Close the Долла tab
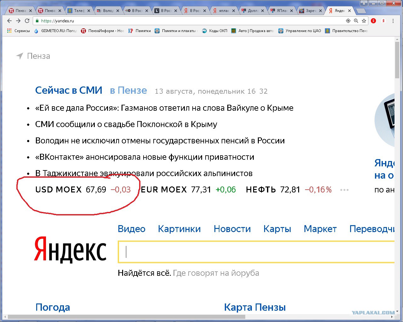 click(x=263, y=11)
